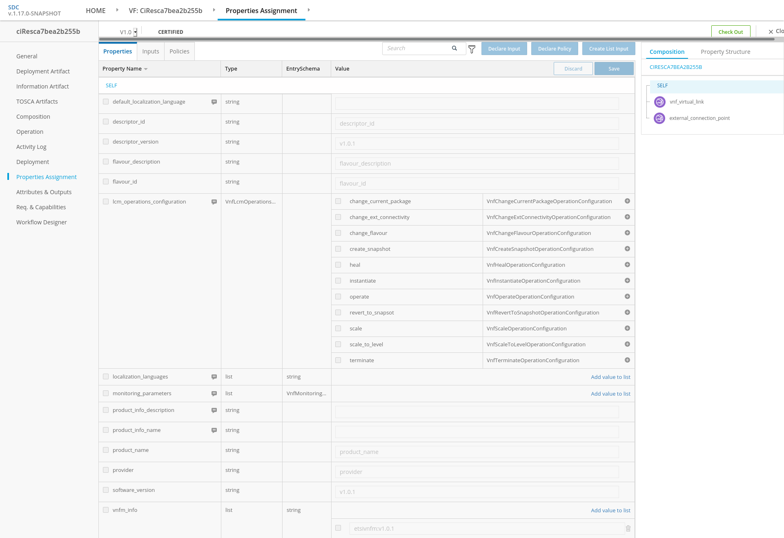The image size is (784, 538).
Task: Check the default_localization_language property
Action: 106,102
